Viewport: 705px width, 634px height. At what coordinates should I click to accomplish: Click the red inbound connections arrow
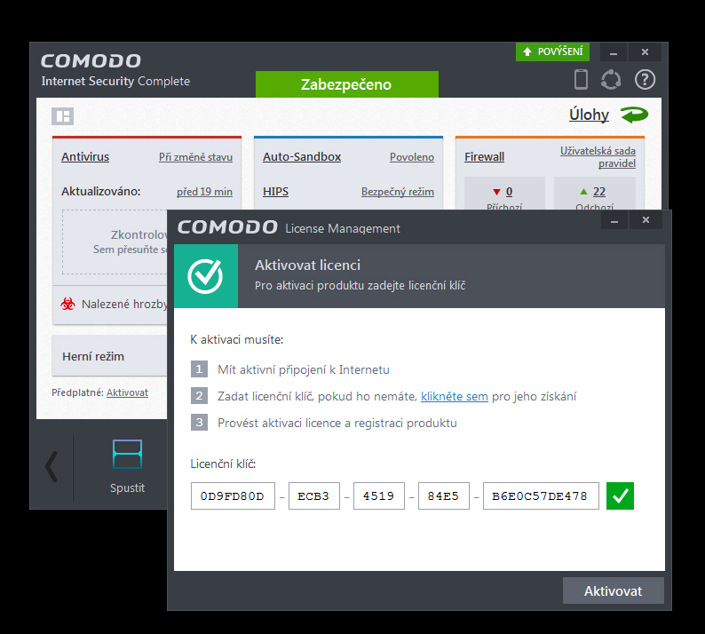point(496,192)
